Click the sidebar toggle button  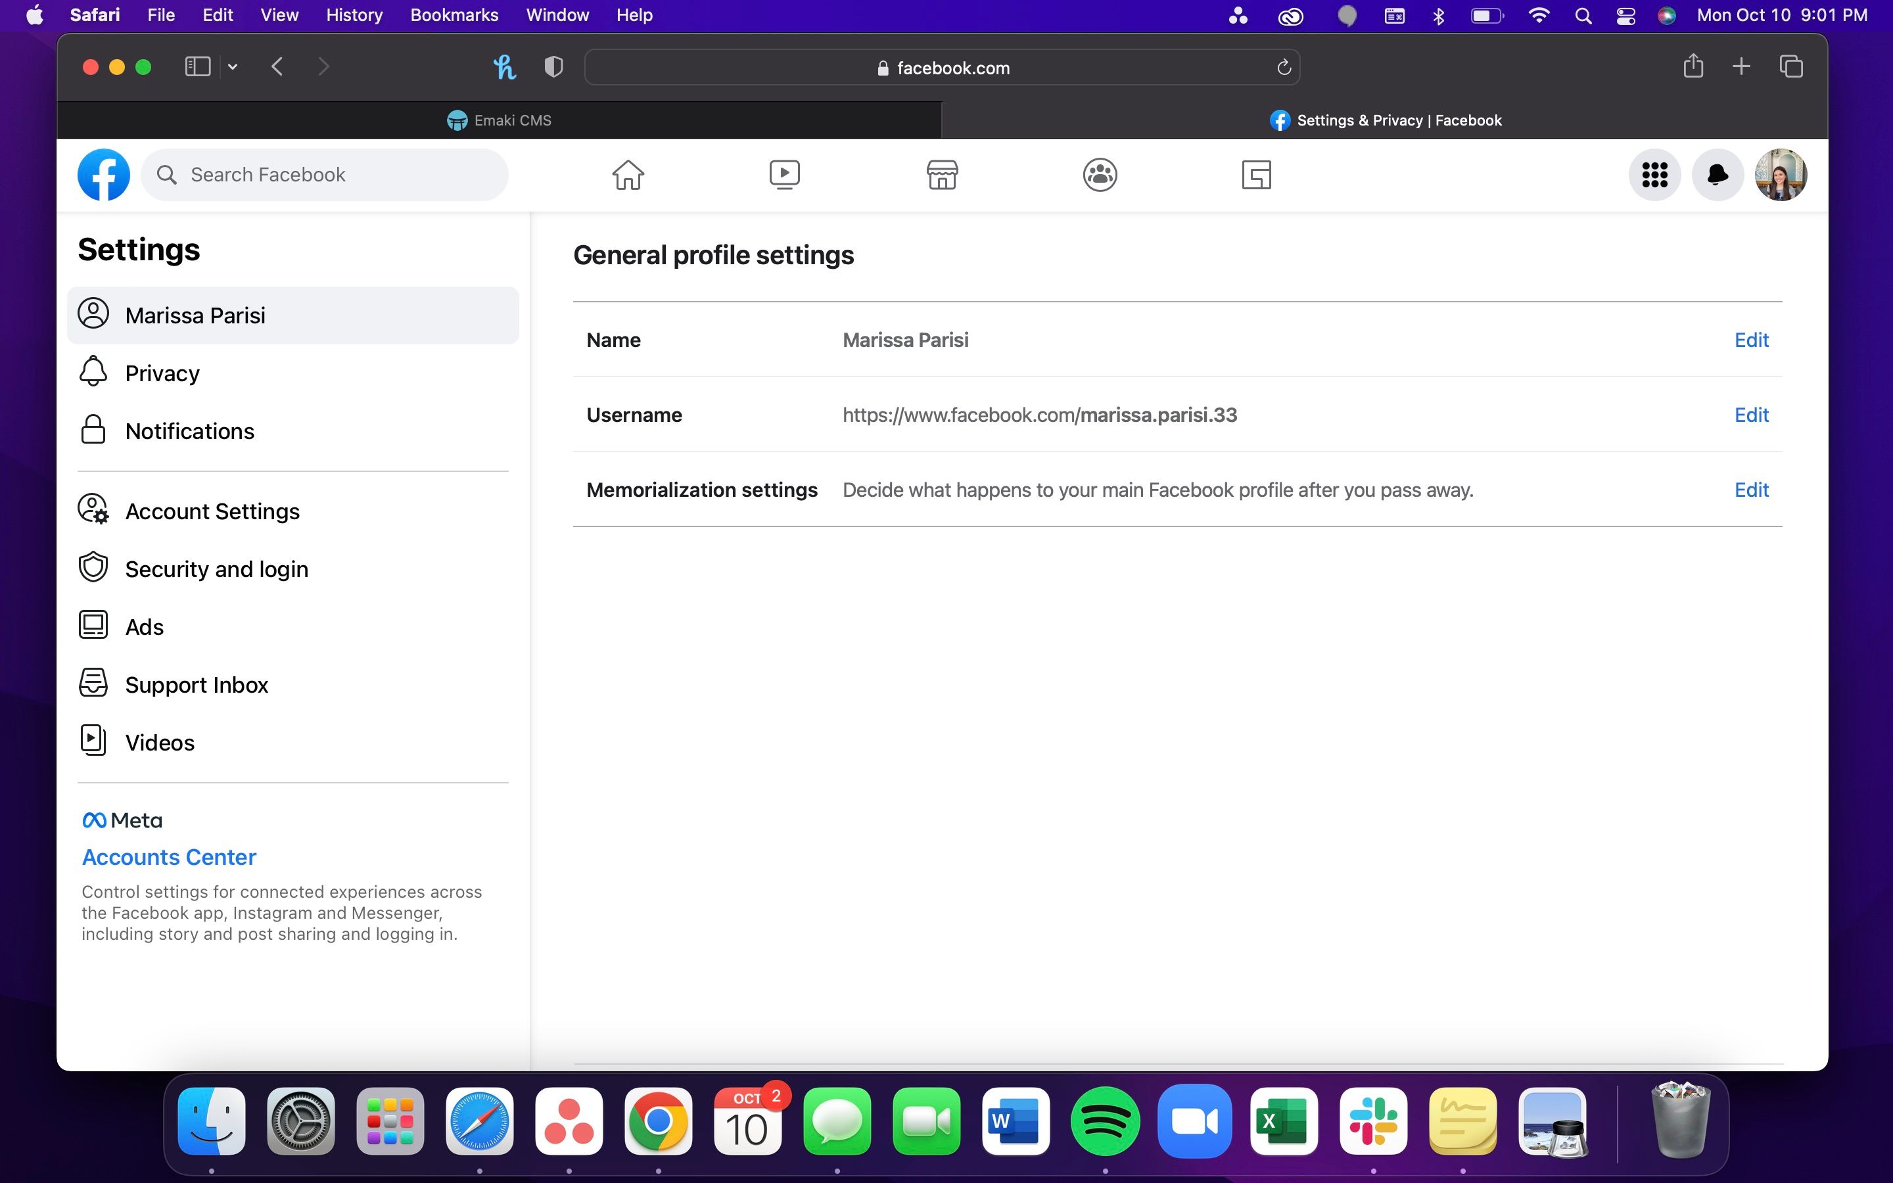197,66
